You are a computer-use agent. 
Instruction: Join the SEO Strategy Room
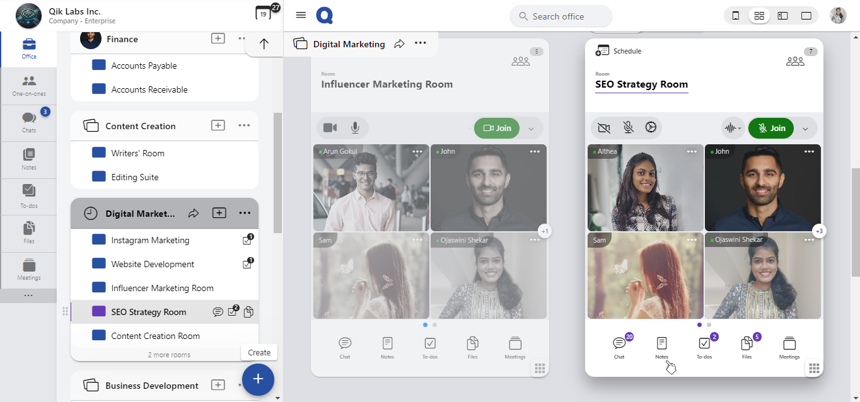pyautogui.click(x=770, y=128)
